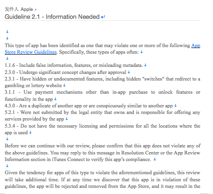
Task: Click the line-break arrow after "app's compliance."
Action: point(155,160)
